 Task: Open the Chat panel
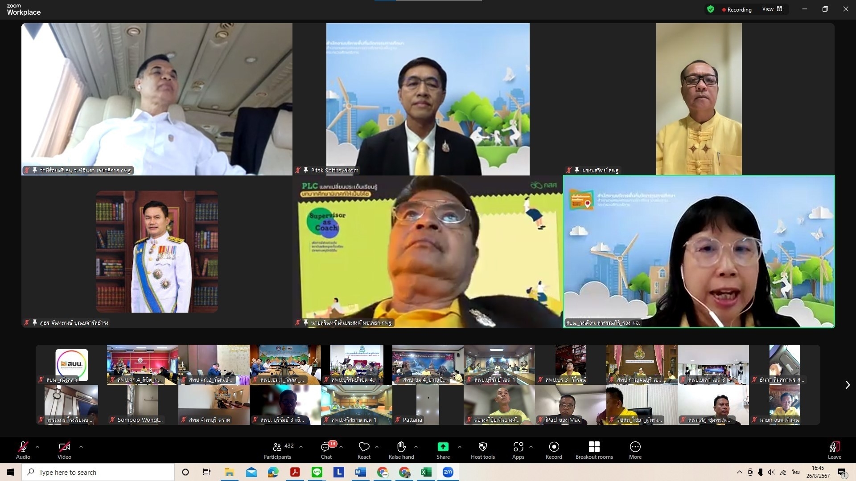[x=326, y=450]
